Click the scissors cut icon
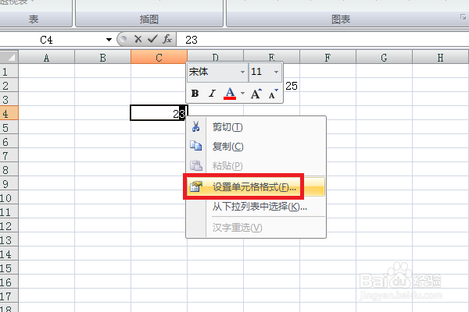Screen dimensions: 469x312 [x=196, y=126]
